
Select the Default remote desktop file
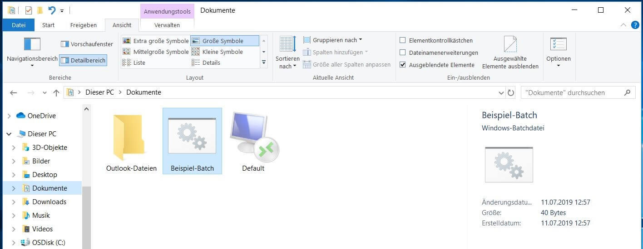(253, 142)
